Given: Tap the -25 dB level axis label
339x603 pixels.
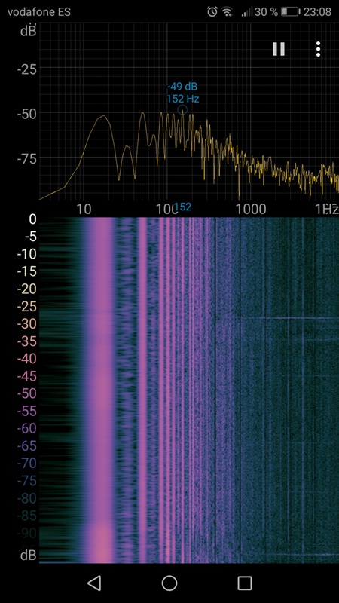Looking at the screenshot, I should pos(26,69).
